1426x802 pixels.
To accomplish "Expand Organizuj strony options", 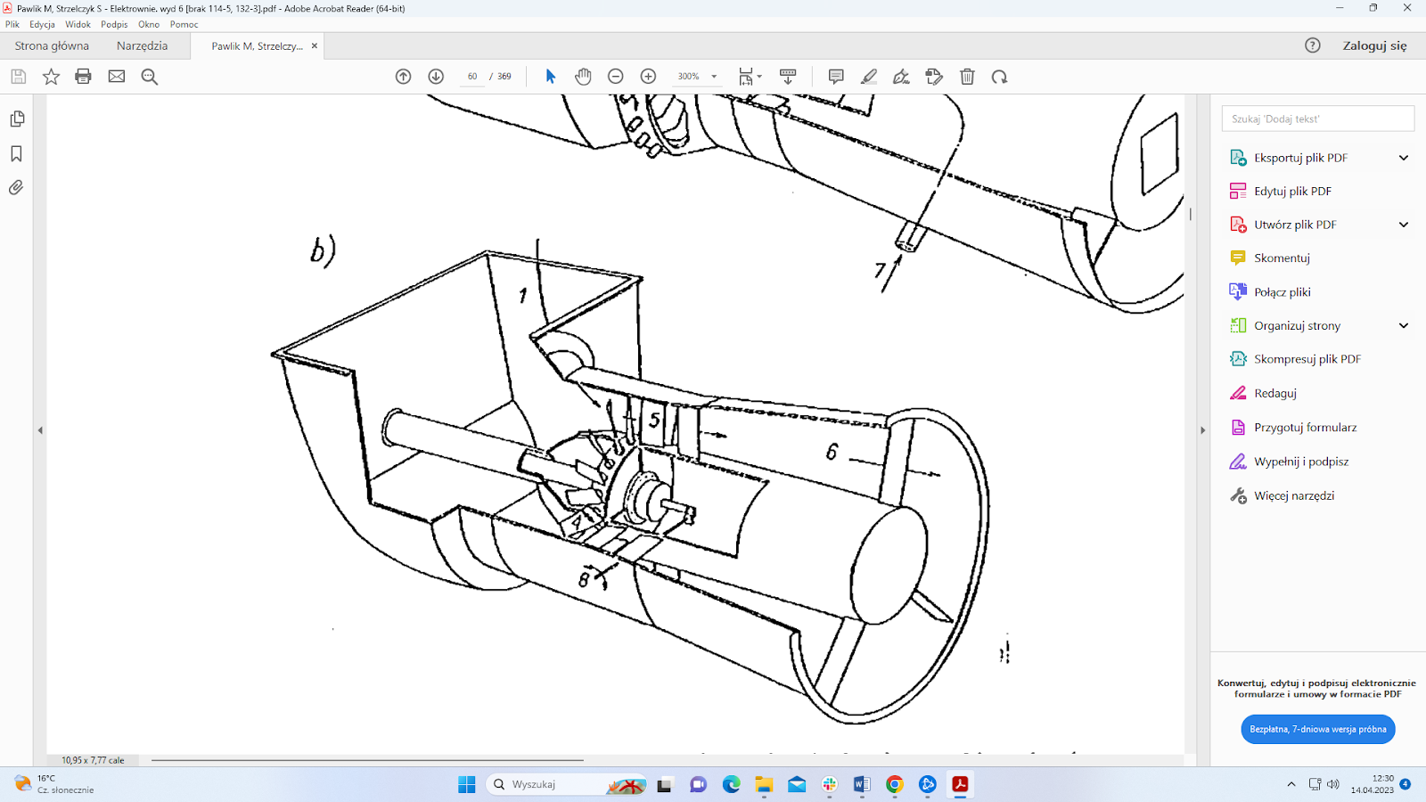I will (1403, 326).
